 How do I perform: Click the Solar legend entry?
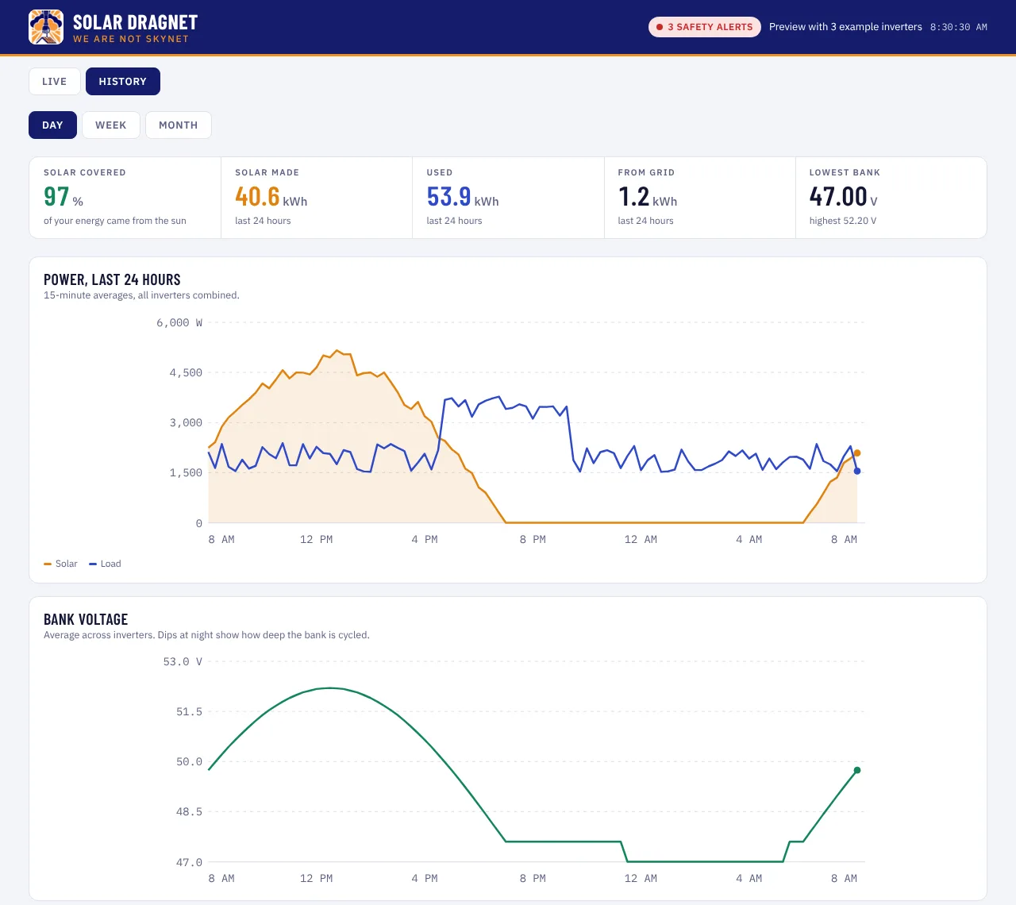point(60,564)
